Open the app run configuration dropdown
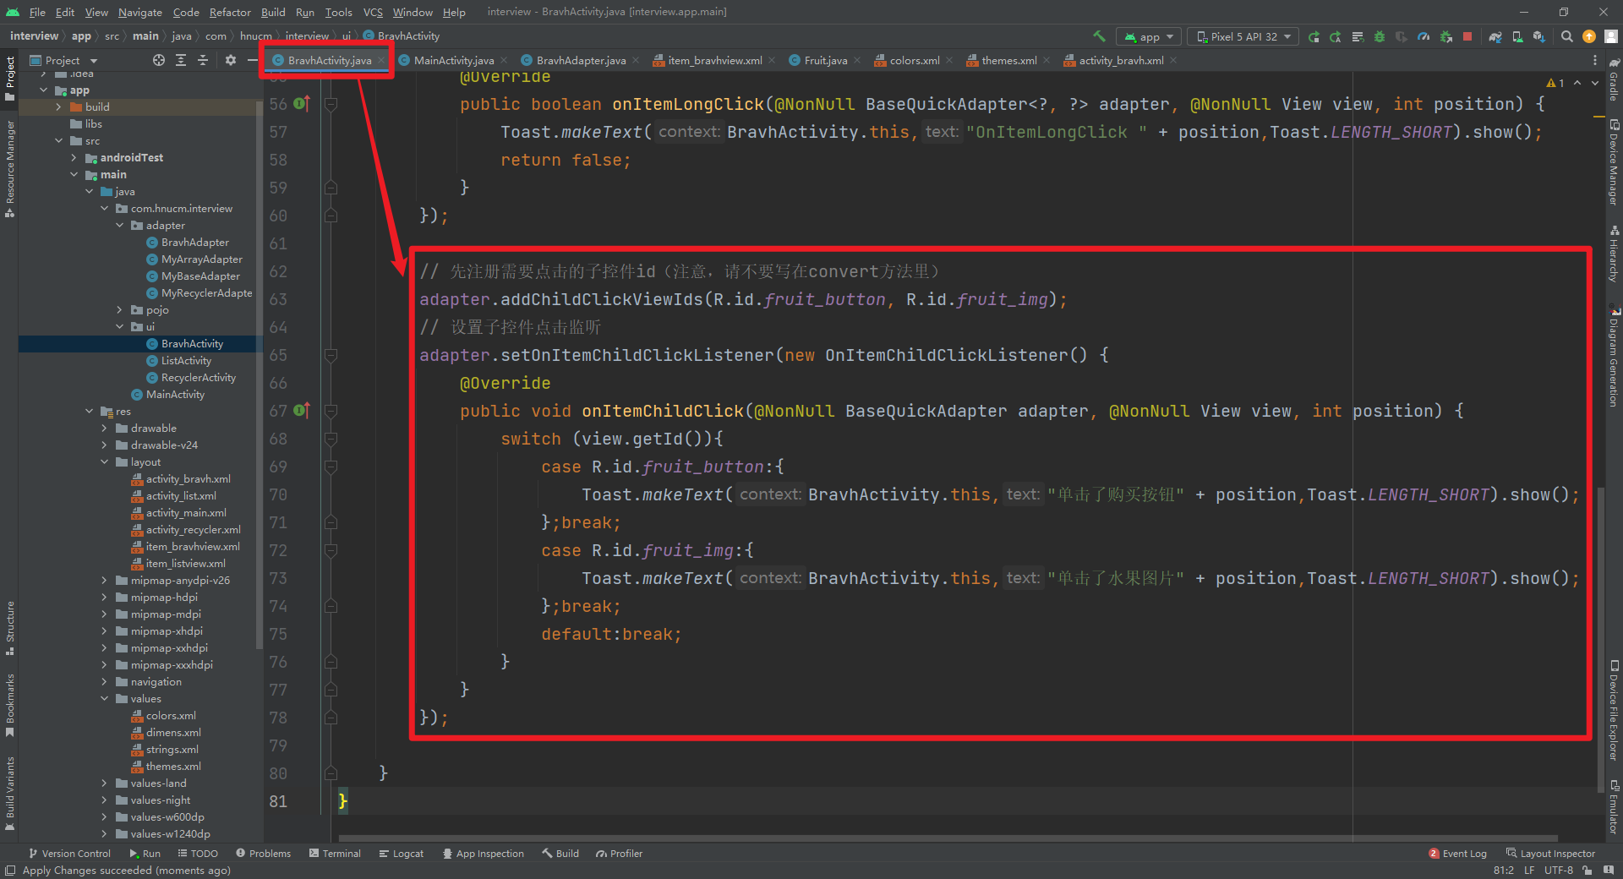 1148,36
